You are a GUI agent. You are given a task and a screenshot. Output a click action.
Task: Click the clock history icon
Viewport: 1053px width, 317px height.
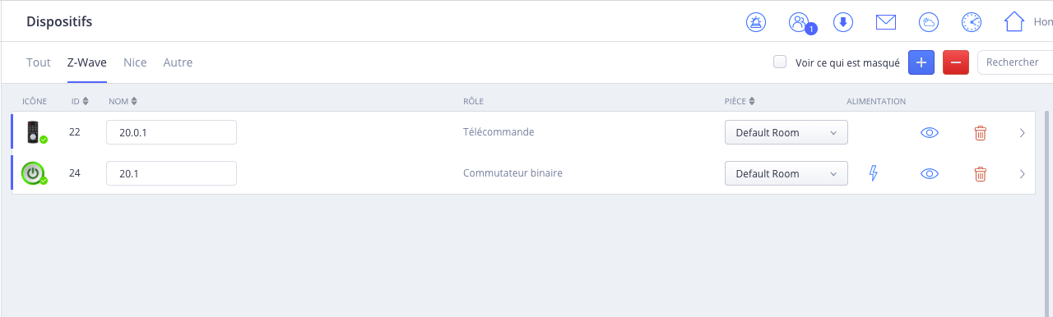point(972,22)
